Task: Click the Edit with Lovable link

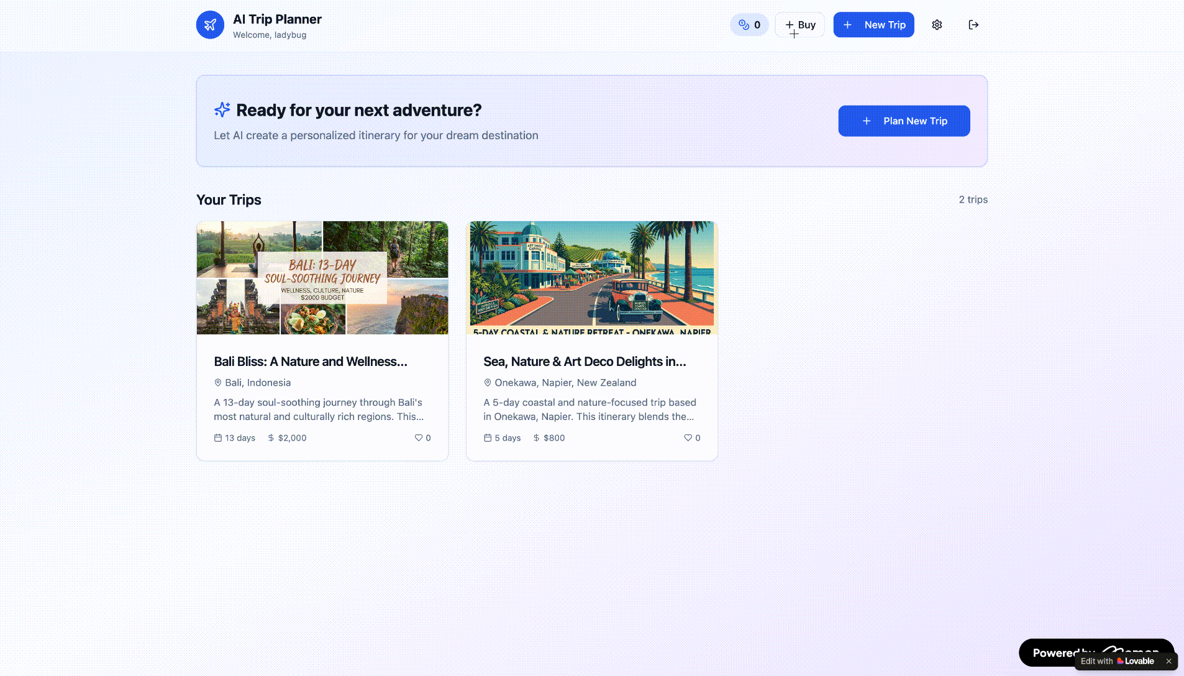Action: [x=1118, y=661]
